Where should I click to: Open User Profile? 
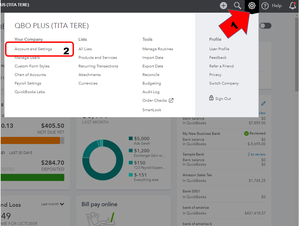pos(219,49)
